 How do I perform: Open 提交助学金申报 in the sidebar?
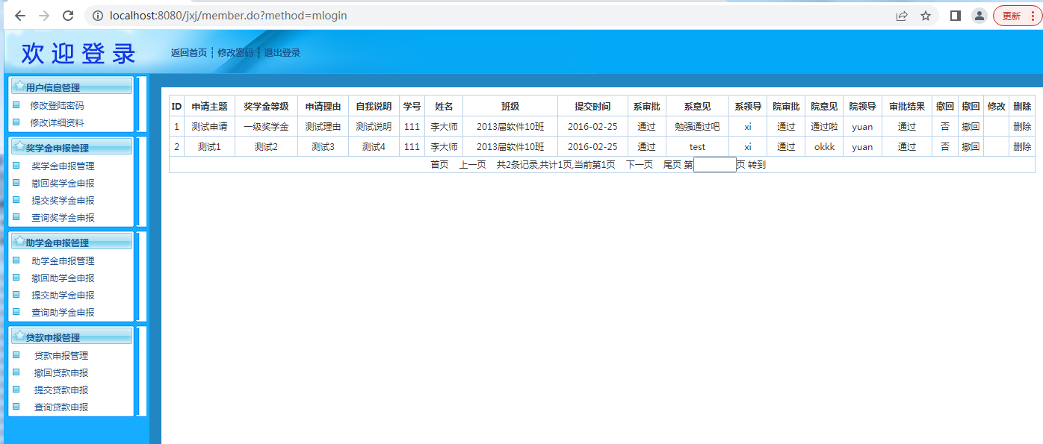[63, 296]
